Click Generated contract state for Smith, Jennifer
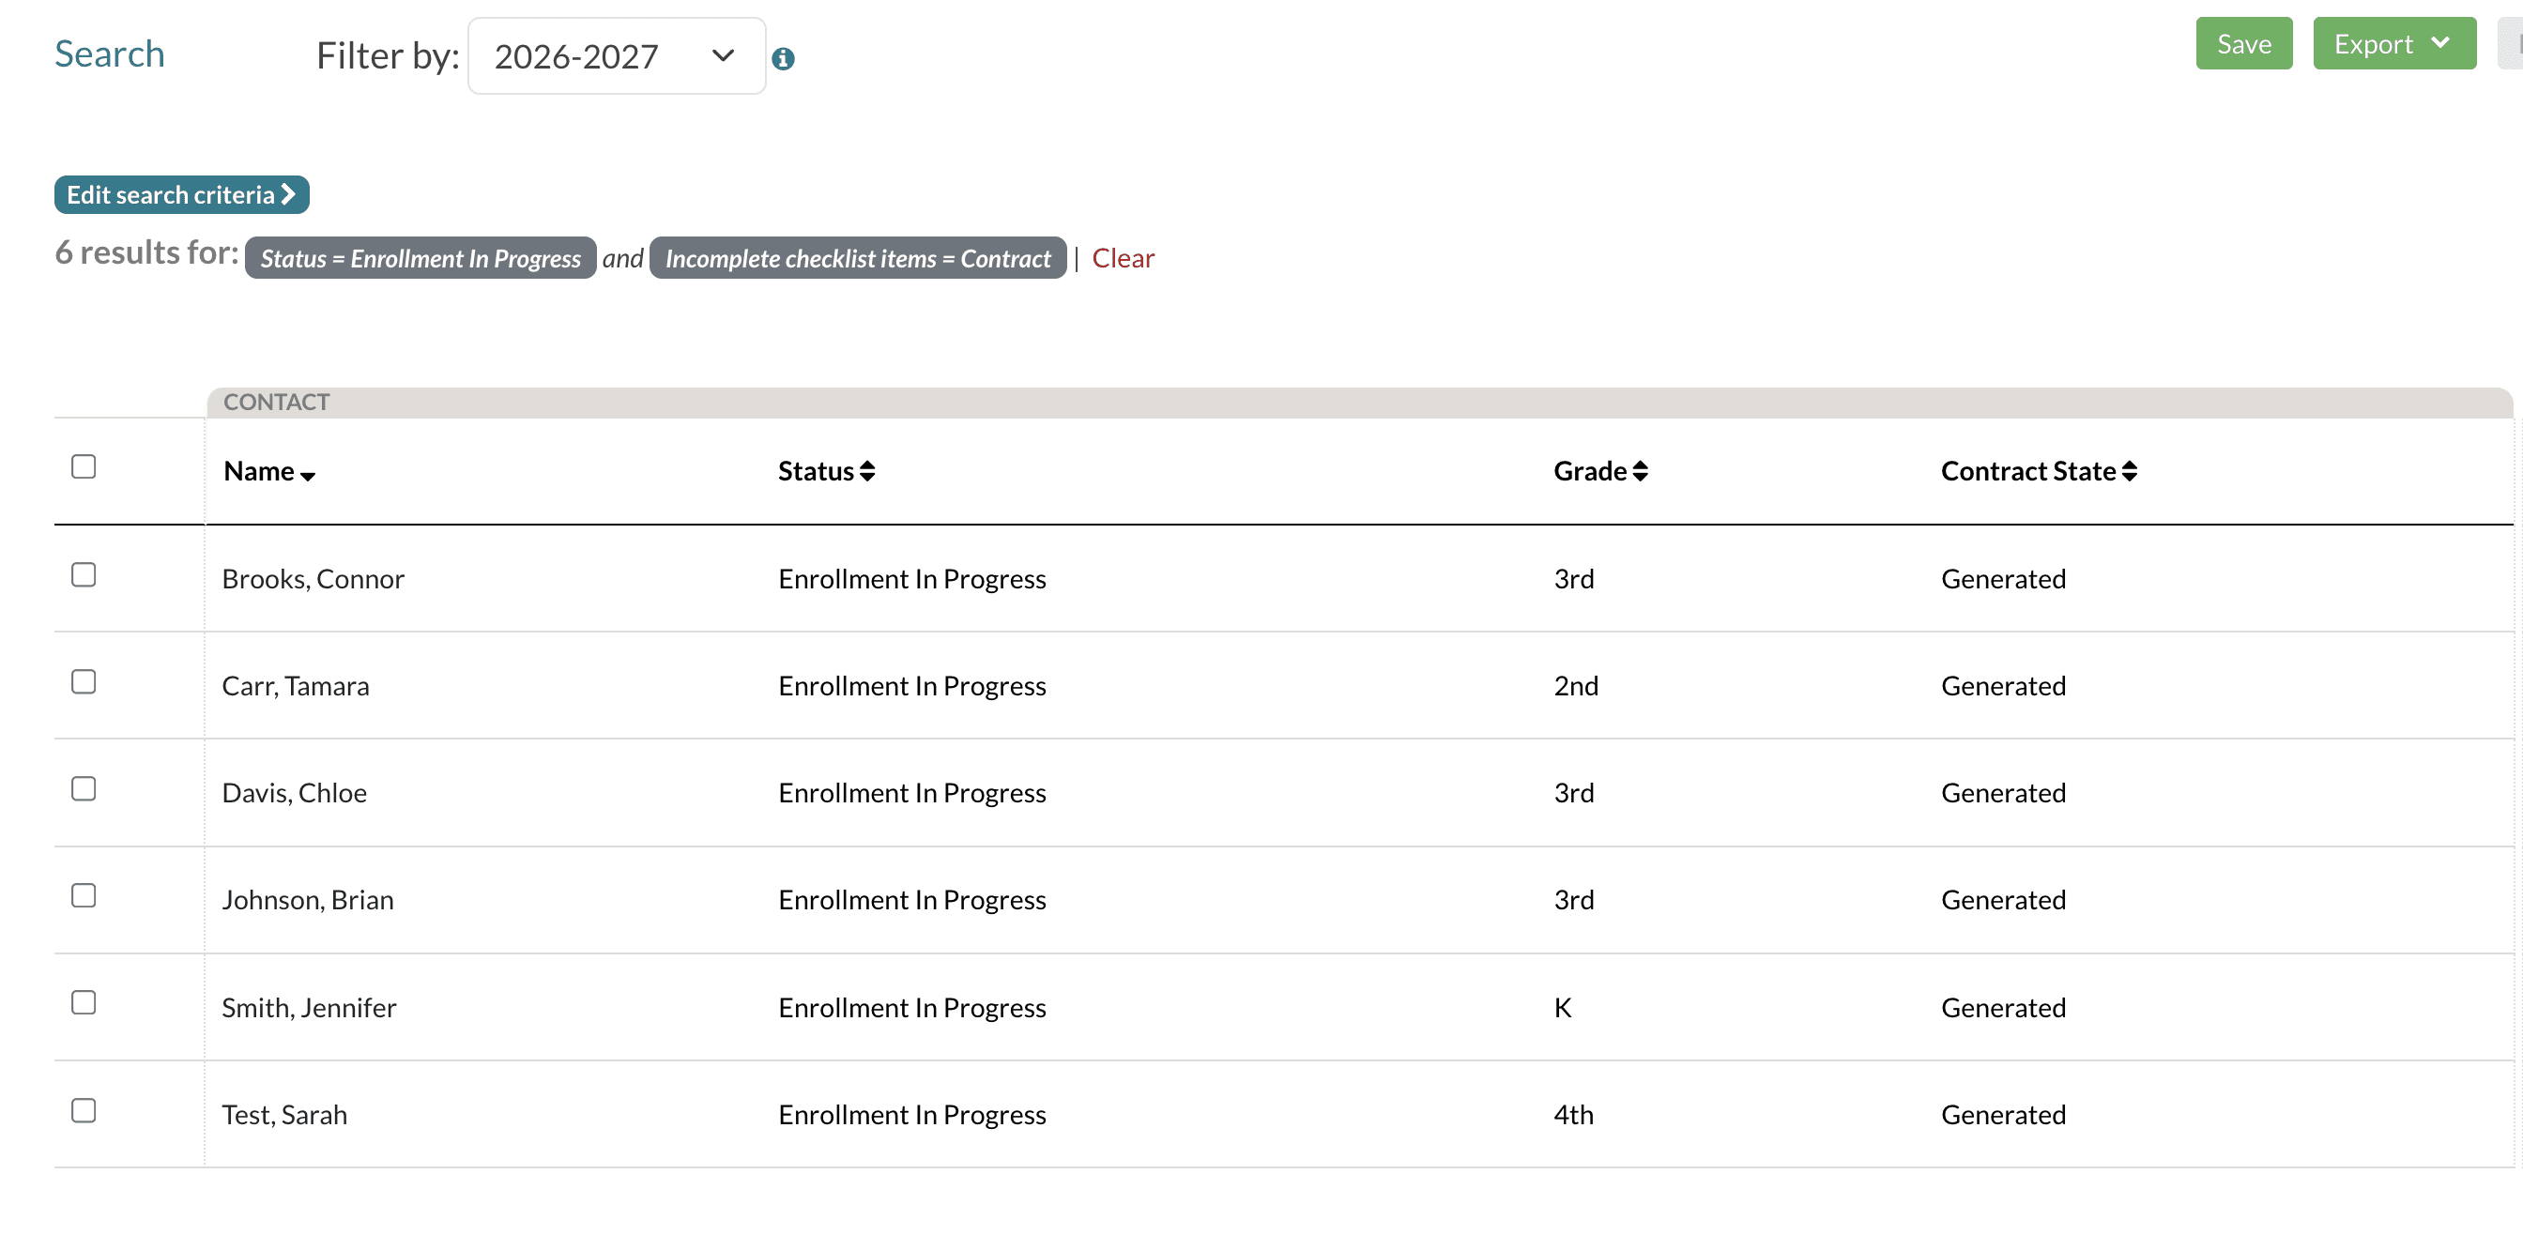The height and width of the screenshot is (1250, 2523). coord(2003,1008)
